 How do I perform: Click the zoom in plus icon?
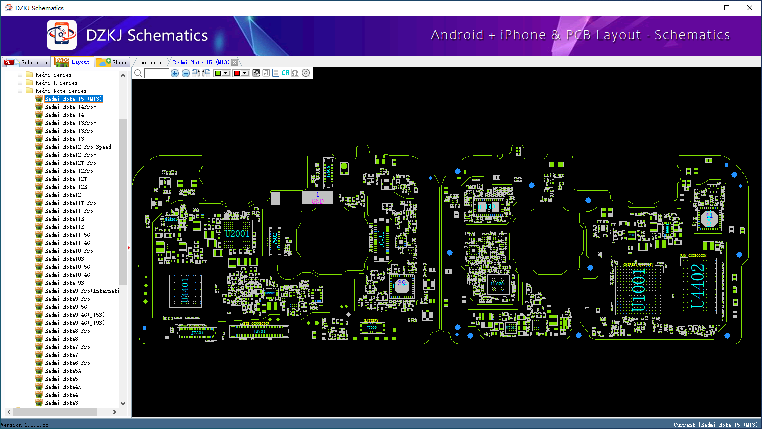click(175, 73)
